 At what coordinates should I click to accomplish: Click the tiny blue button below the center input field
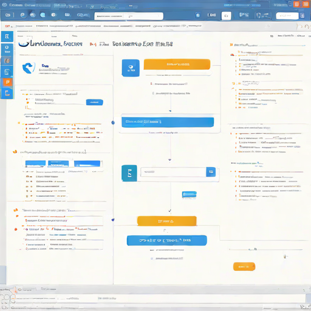point(189,194)
